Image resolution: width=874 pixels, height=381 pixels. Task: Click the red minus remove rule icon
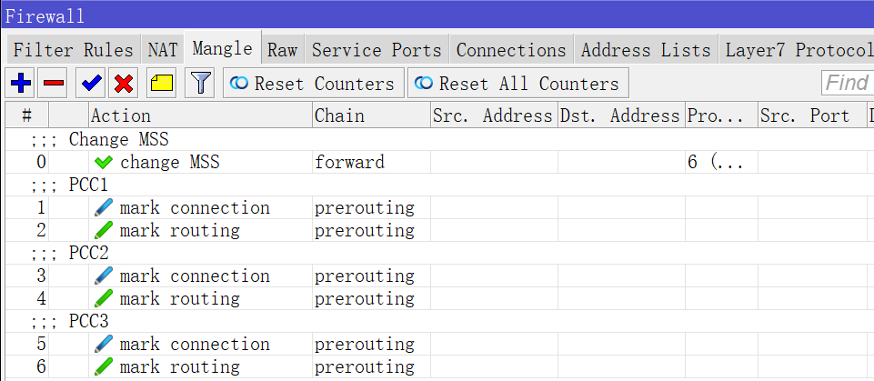[54, 84]
